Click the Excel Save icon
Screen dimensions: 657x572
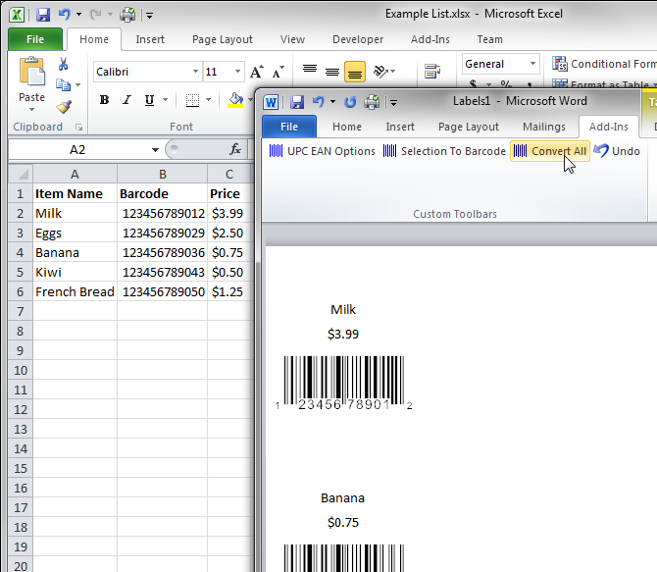tap(43, 15)
